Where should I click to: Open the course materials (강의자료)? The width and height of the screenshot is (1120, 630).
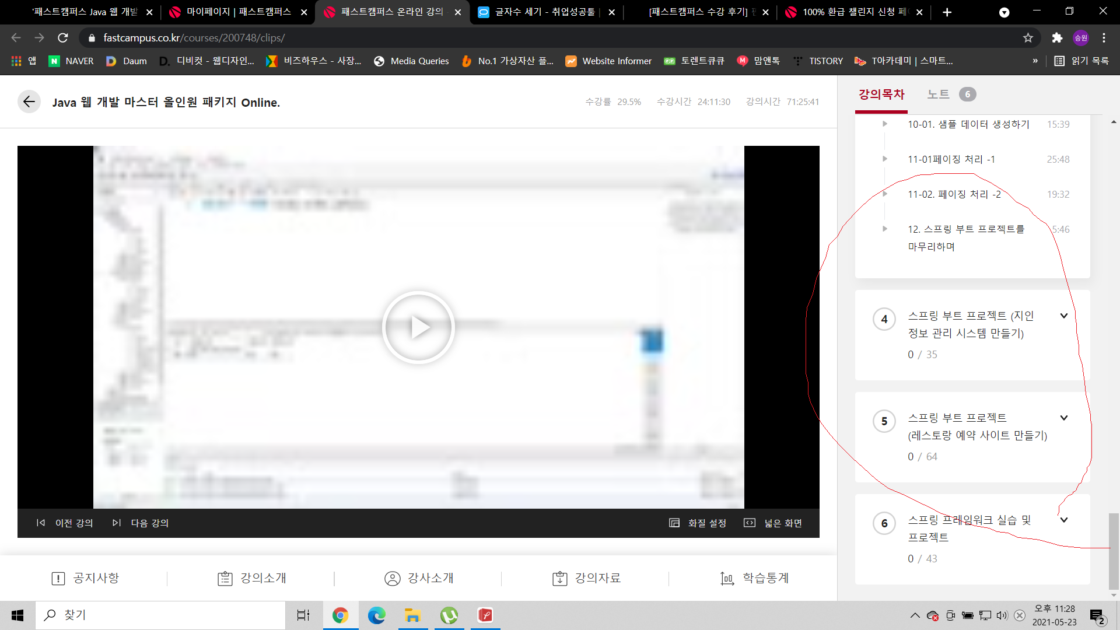point(586,578)
